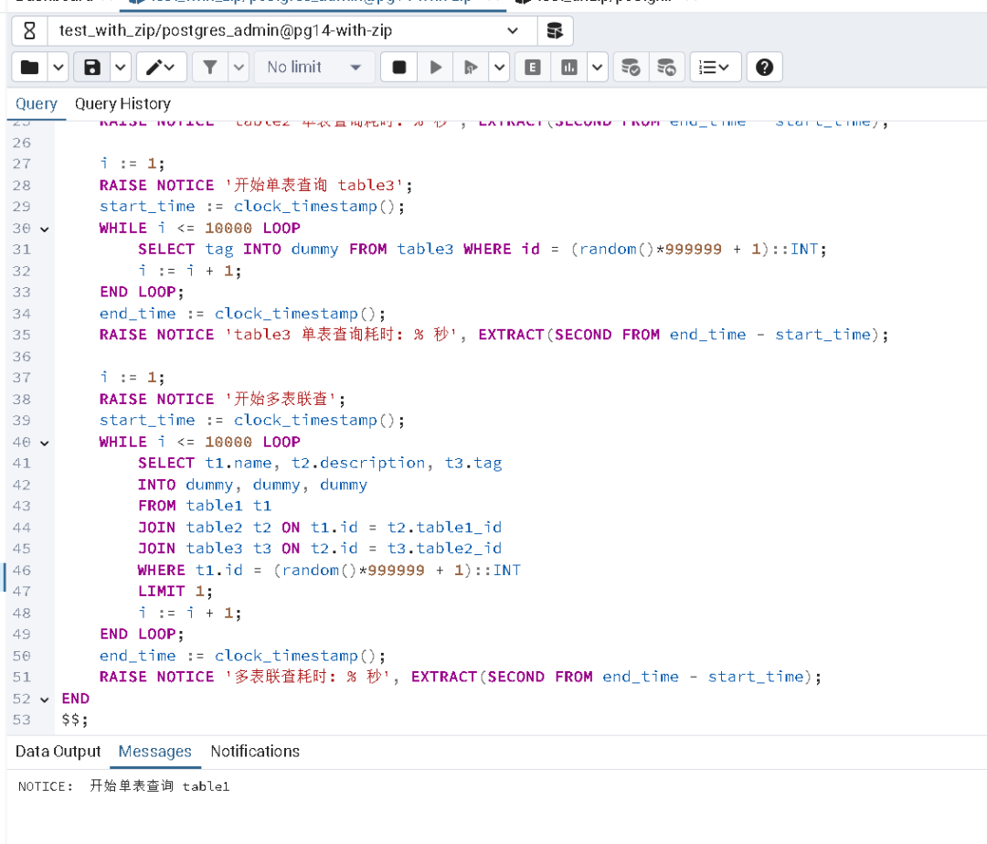This screenshot has height=844, width=987.
Task: Click the Stop query execution icon
Action: point(398,67)
